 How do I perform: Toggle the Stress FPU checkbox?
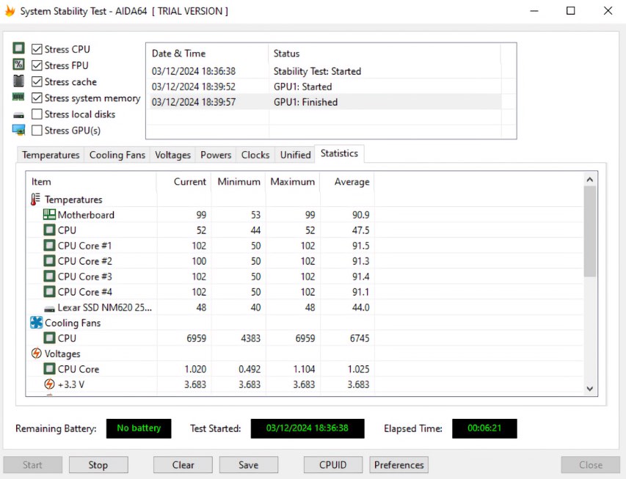point(37,65)
